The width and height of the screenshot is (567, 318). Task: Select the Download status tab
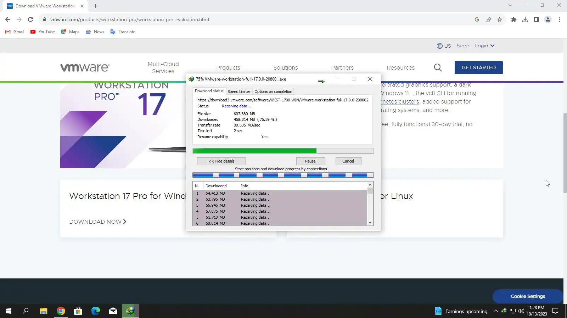tap(209, 91)
